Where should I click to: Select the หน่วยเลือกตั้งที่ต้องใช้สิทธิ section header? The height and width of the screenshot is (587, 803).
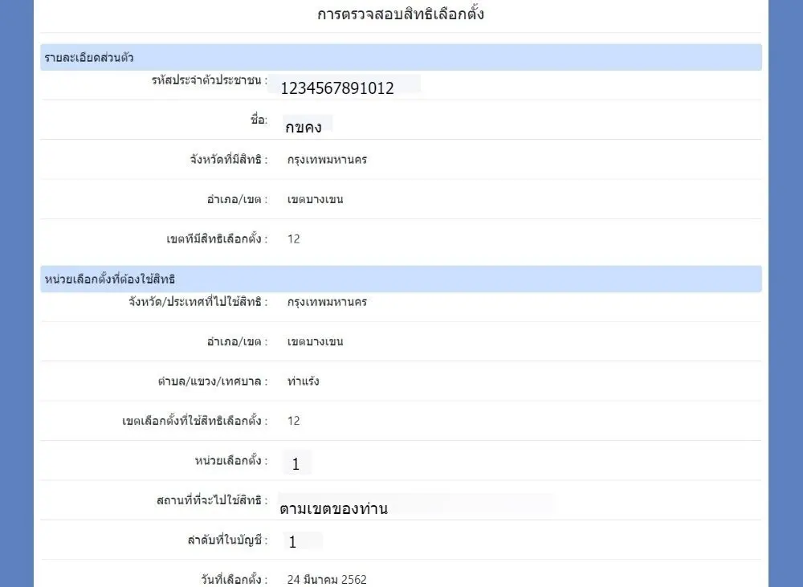click(x=108, y=279)
